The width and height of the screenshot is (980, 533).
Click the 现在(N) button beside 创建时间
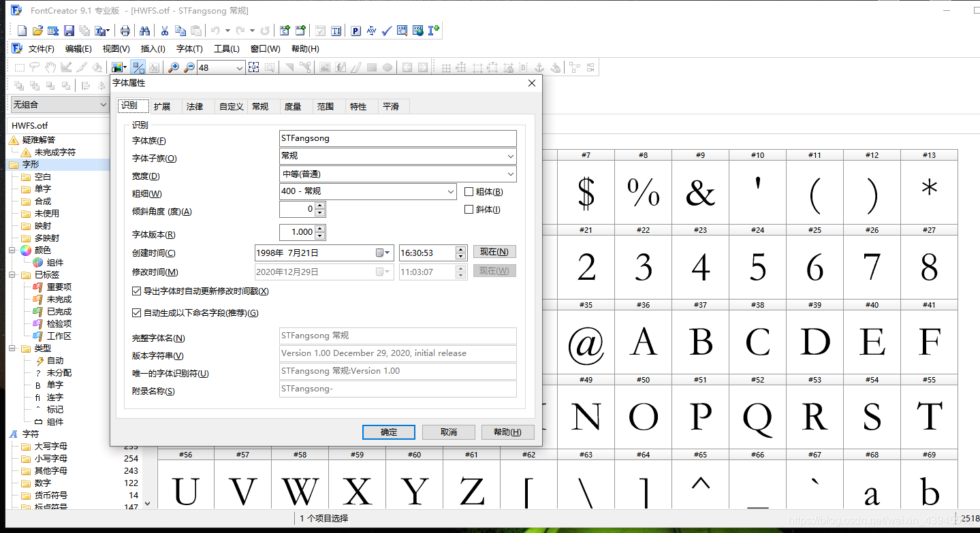494,252
